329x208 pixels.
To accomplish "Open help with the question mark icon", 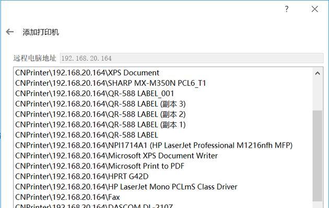I will (x=287, y=9).
